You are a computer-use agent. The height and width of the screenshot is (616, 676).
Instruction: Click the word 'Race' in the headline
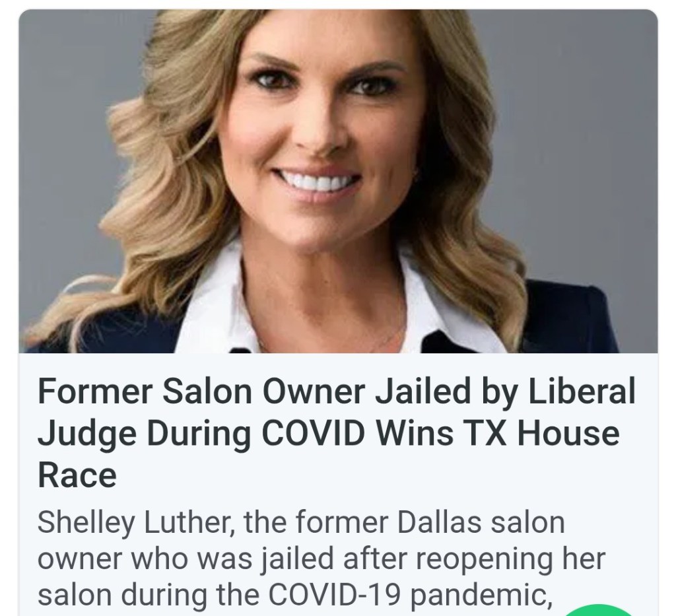[77, 475]
